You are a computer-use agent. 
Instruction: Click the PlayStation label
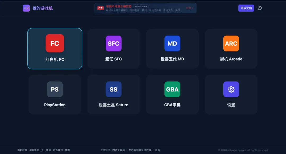55,105
